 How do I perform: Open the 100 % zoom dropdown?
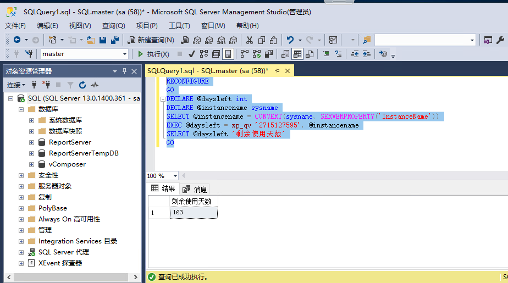175,176
